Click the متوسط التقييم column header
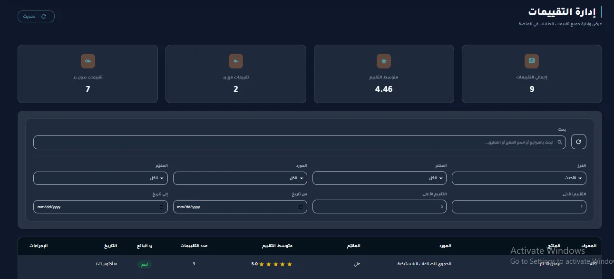 tap(277, 246)
